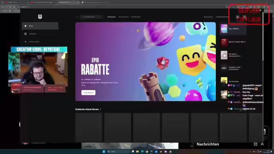Select the Library grid icon in sidebar
The width and height of the screenshot is (274, 154).
coord(25,34)
